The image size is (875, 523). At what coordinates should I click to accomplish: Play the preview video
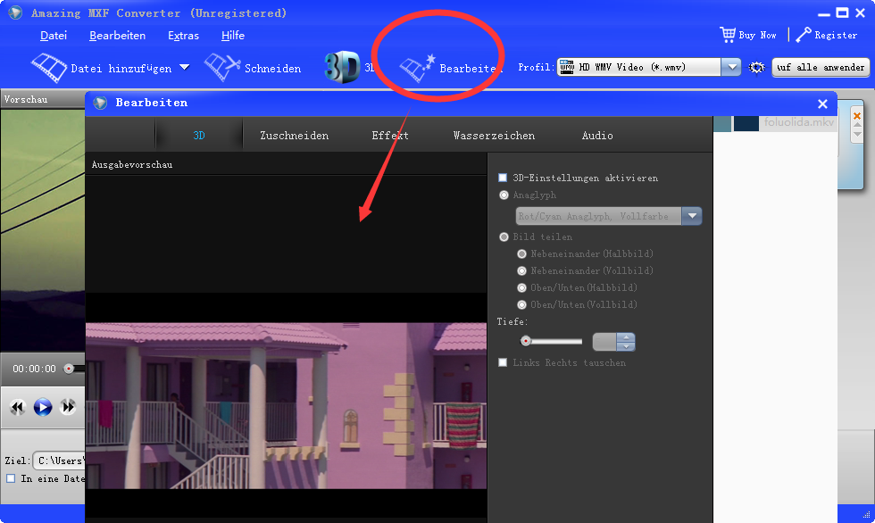tap(43, 407)
